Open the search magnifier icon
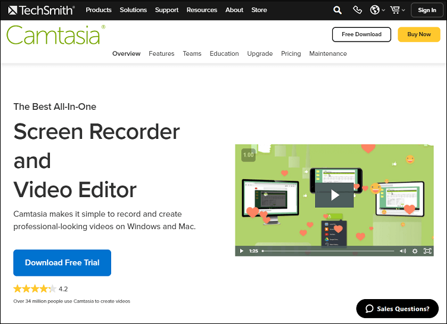 [337, 10]
